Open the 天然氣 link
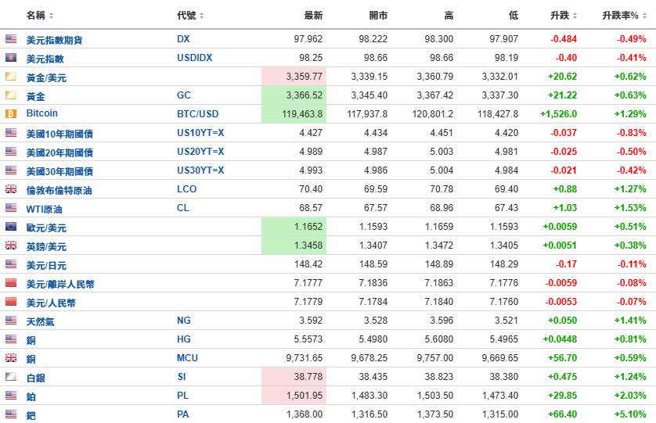This screenshot has width=656, height=423. [x=40, y=322]
